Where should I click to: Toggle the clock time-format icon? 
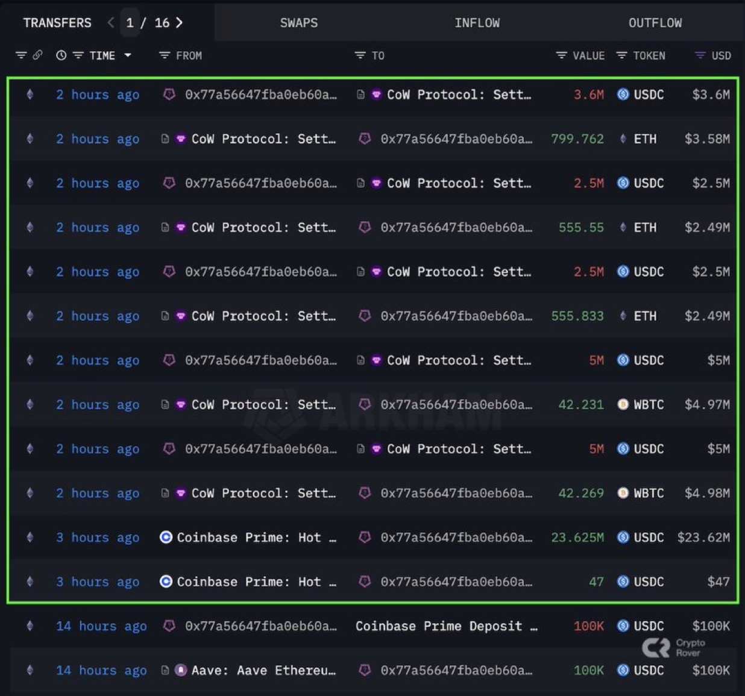61,55
